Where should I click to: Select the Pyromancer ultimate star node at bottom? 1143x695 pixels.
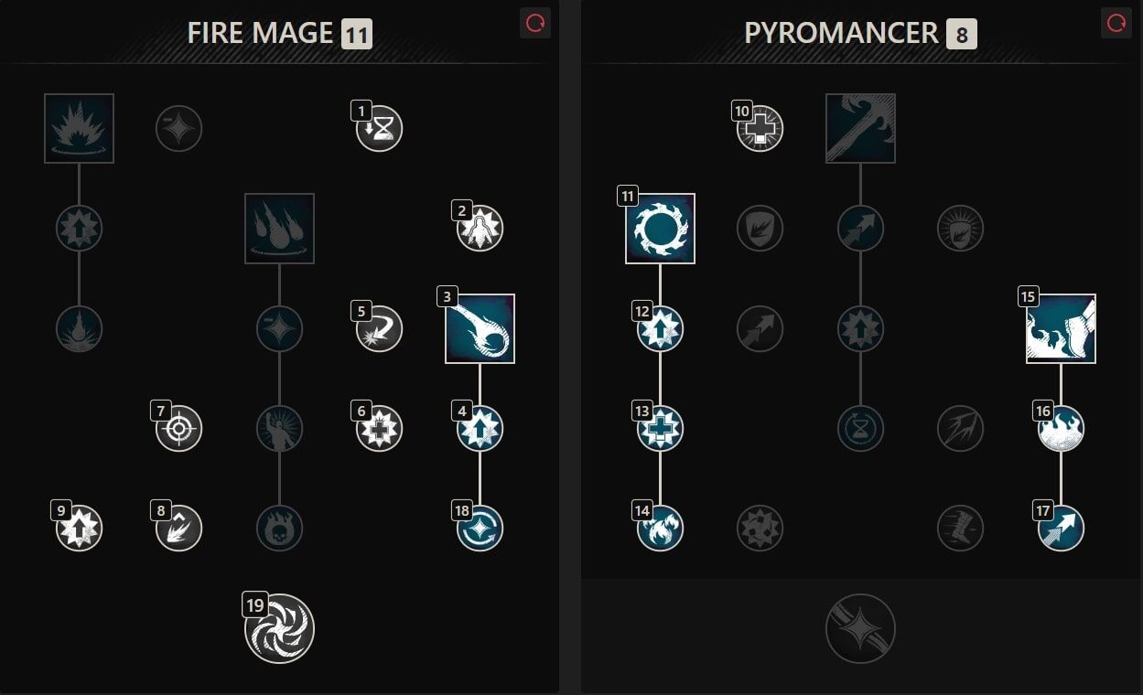[860, 628]
